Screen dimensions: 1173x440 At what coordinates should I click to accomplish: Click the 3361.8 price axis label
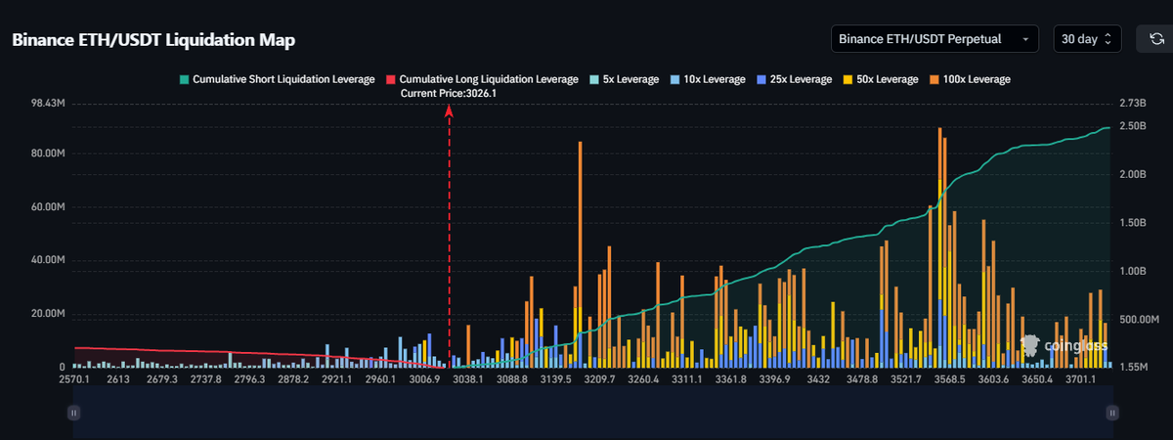click(x=731, y=378)
